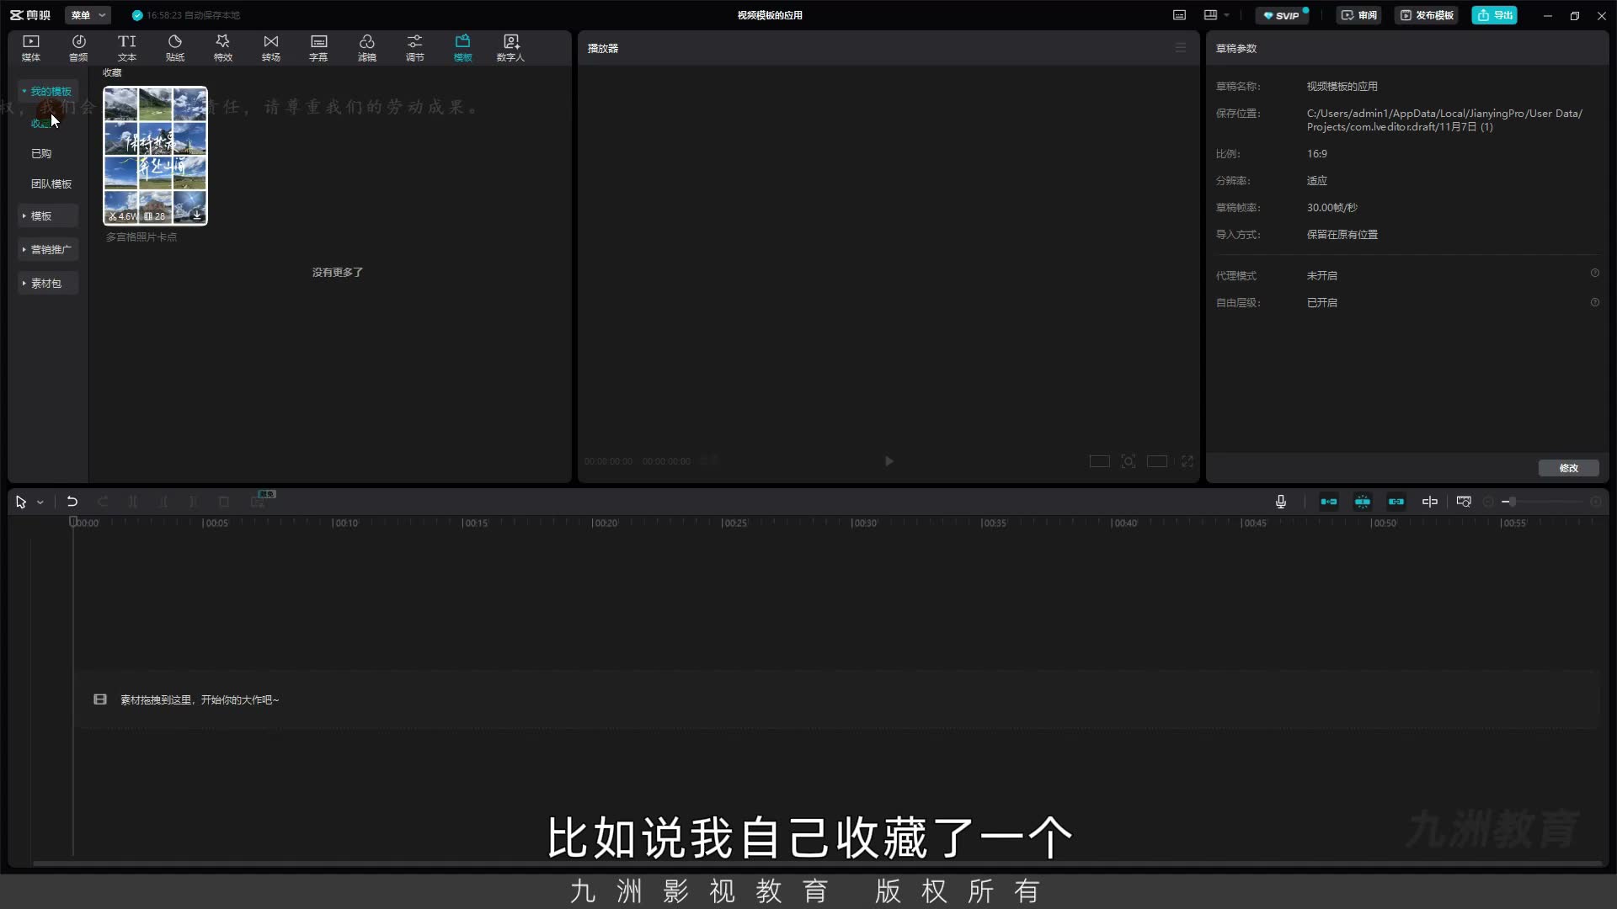1617x909 pixels.
Task: Click 自由层级 info icon
Action: (x=1594, y=302)
